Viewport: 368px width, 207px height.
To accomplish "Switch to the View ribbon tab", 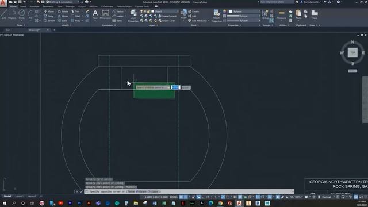I will pos(60,6).
